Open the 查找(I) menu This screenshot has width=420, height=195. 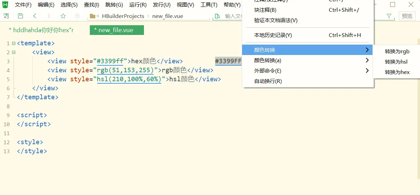(92, 5)
